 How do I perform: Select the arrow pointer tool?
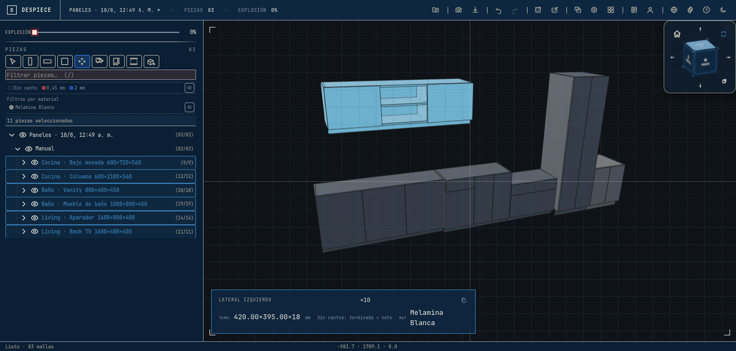[13, 61]
